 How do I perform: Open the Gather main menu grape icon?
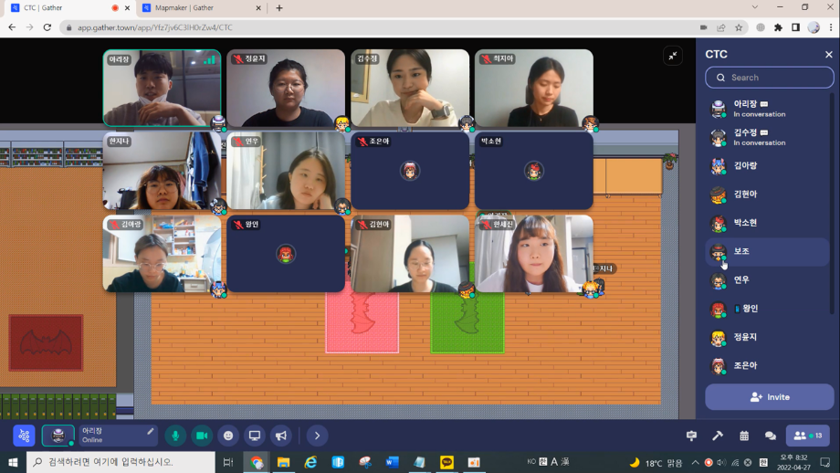24,436
